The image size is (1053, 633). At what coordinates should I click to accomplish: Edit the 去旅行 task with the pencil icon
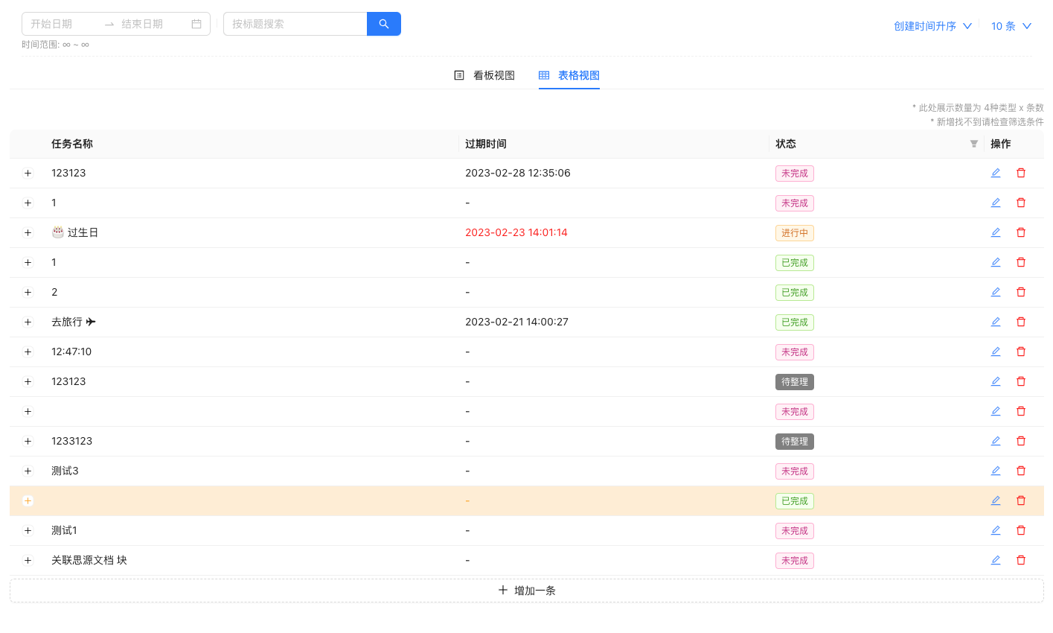click(x=996, y=321)
